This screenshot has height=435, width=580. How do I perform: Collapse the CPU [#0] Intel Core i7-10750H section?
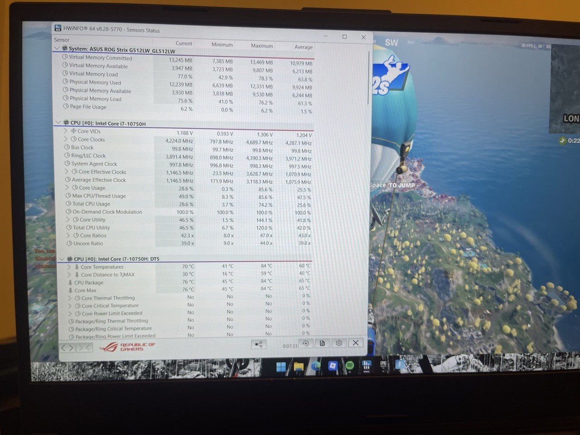pos(58,122)
